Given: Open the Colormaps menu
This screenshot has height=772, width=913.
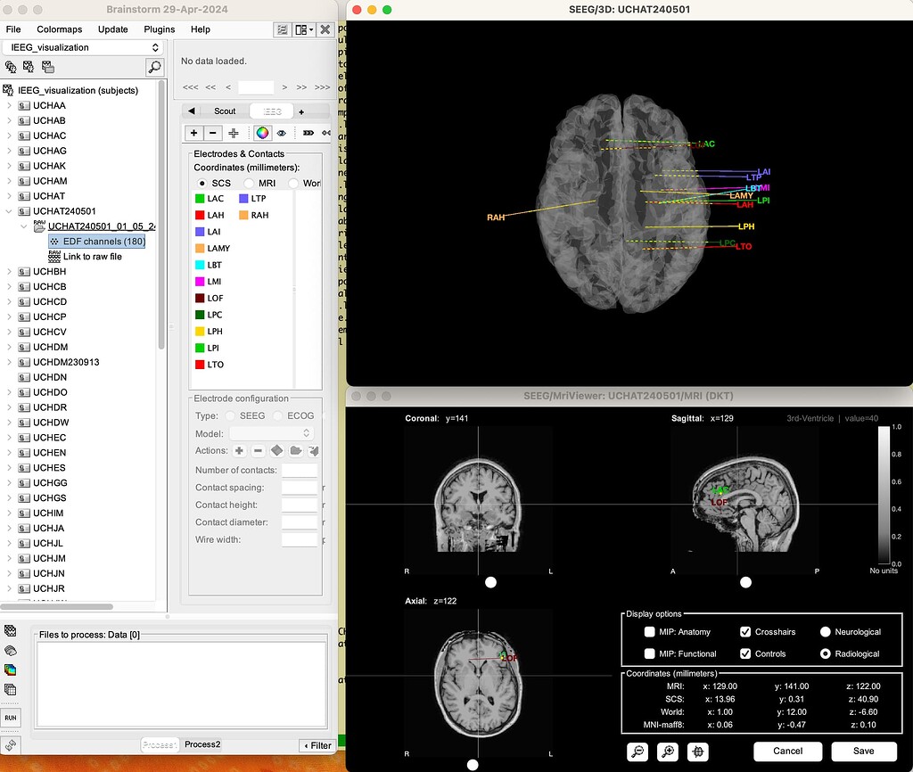Looking at the screenshot, I should tap(59, 29).
